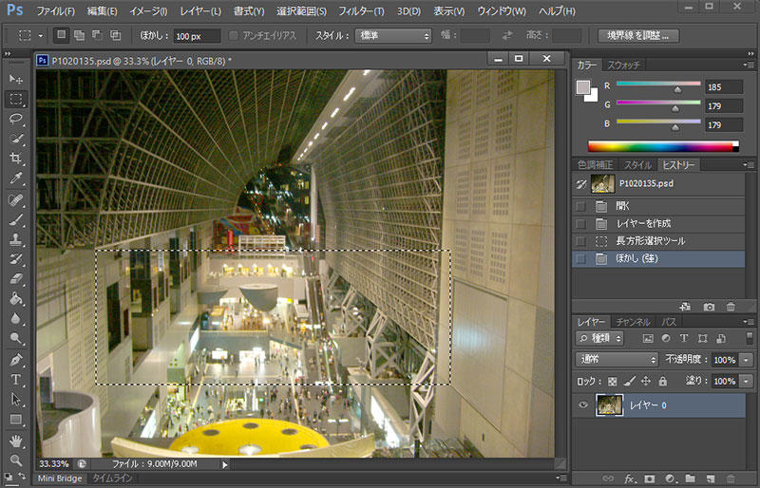Click the foreground color swatch
The image size is (760, 488).
583,87
